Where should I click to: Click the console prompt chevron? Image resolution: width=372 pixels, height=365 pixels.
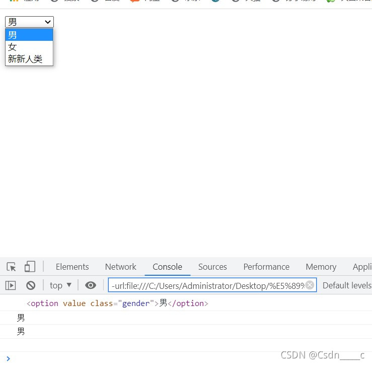coord(8,358)
